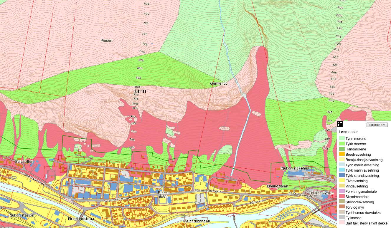Pick the Bresjø-/innsjøavsetning swatch

tap(341, 160)
